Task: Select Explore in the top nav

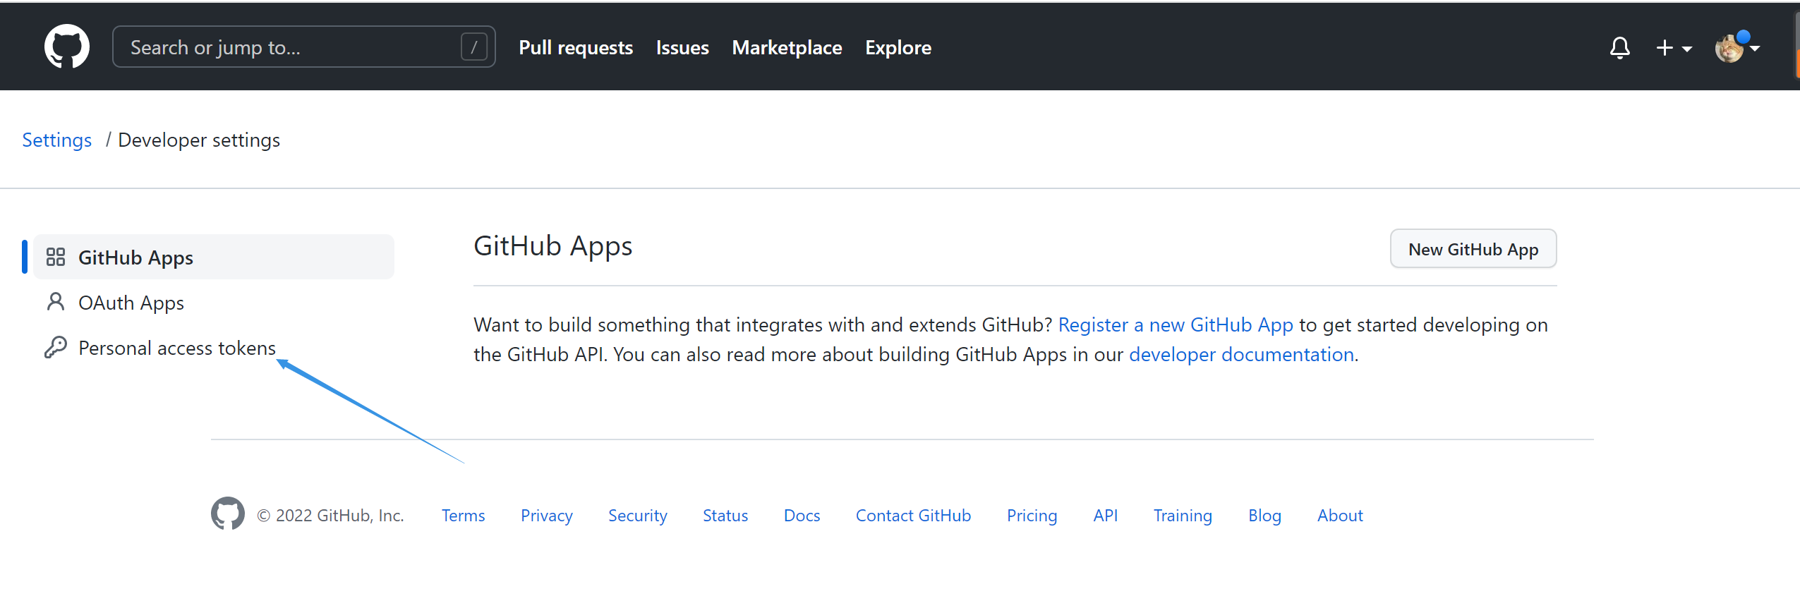Action: coord(898,47)
